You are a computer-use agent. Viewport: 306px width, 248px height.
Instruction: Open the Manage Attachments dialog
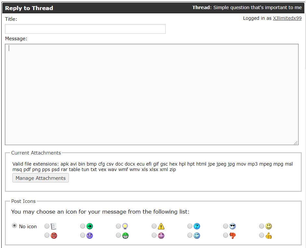click(x=41, y=178)
